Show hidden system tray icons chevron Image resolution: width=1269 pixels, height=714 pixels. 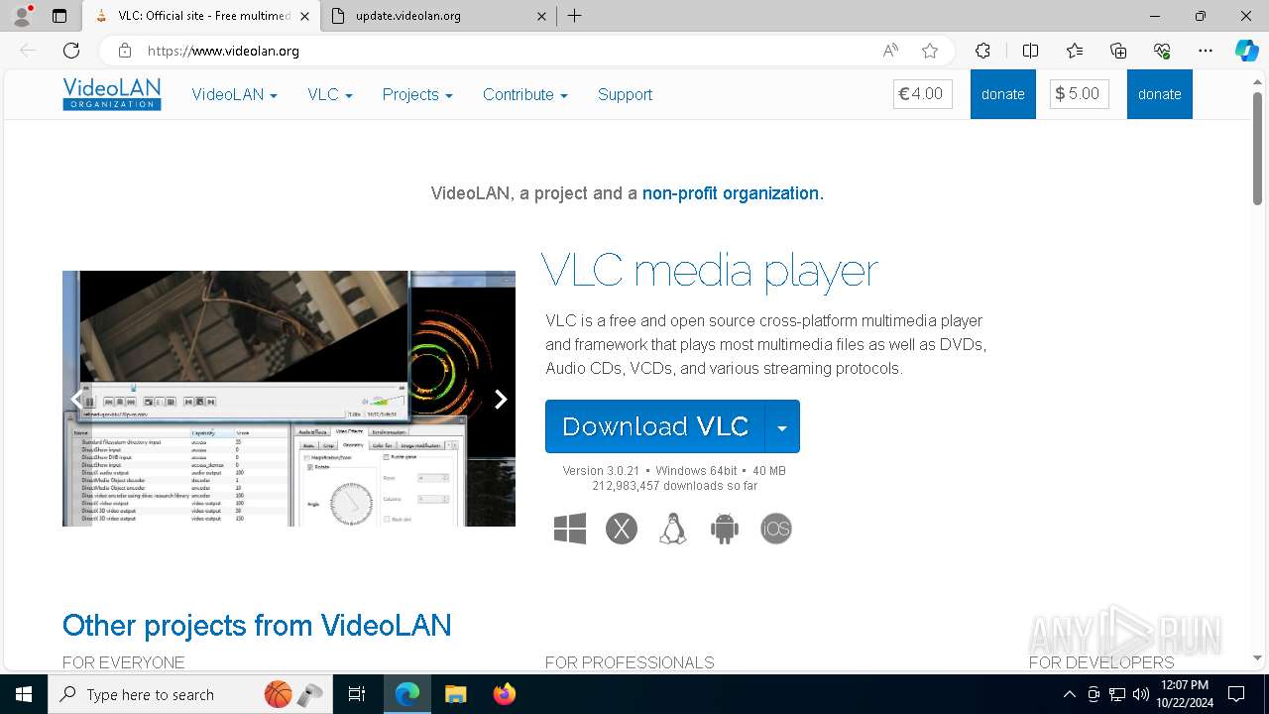click(1069, 694)
